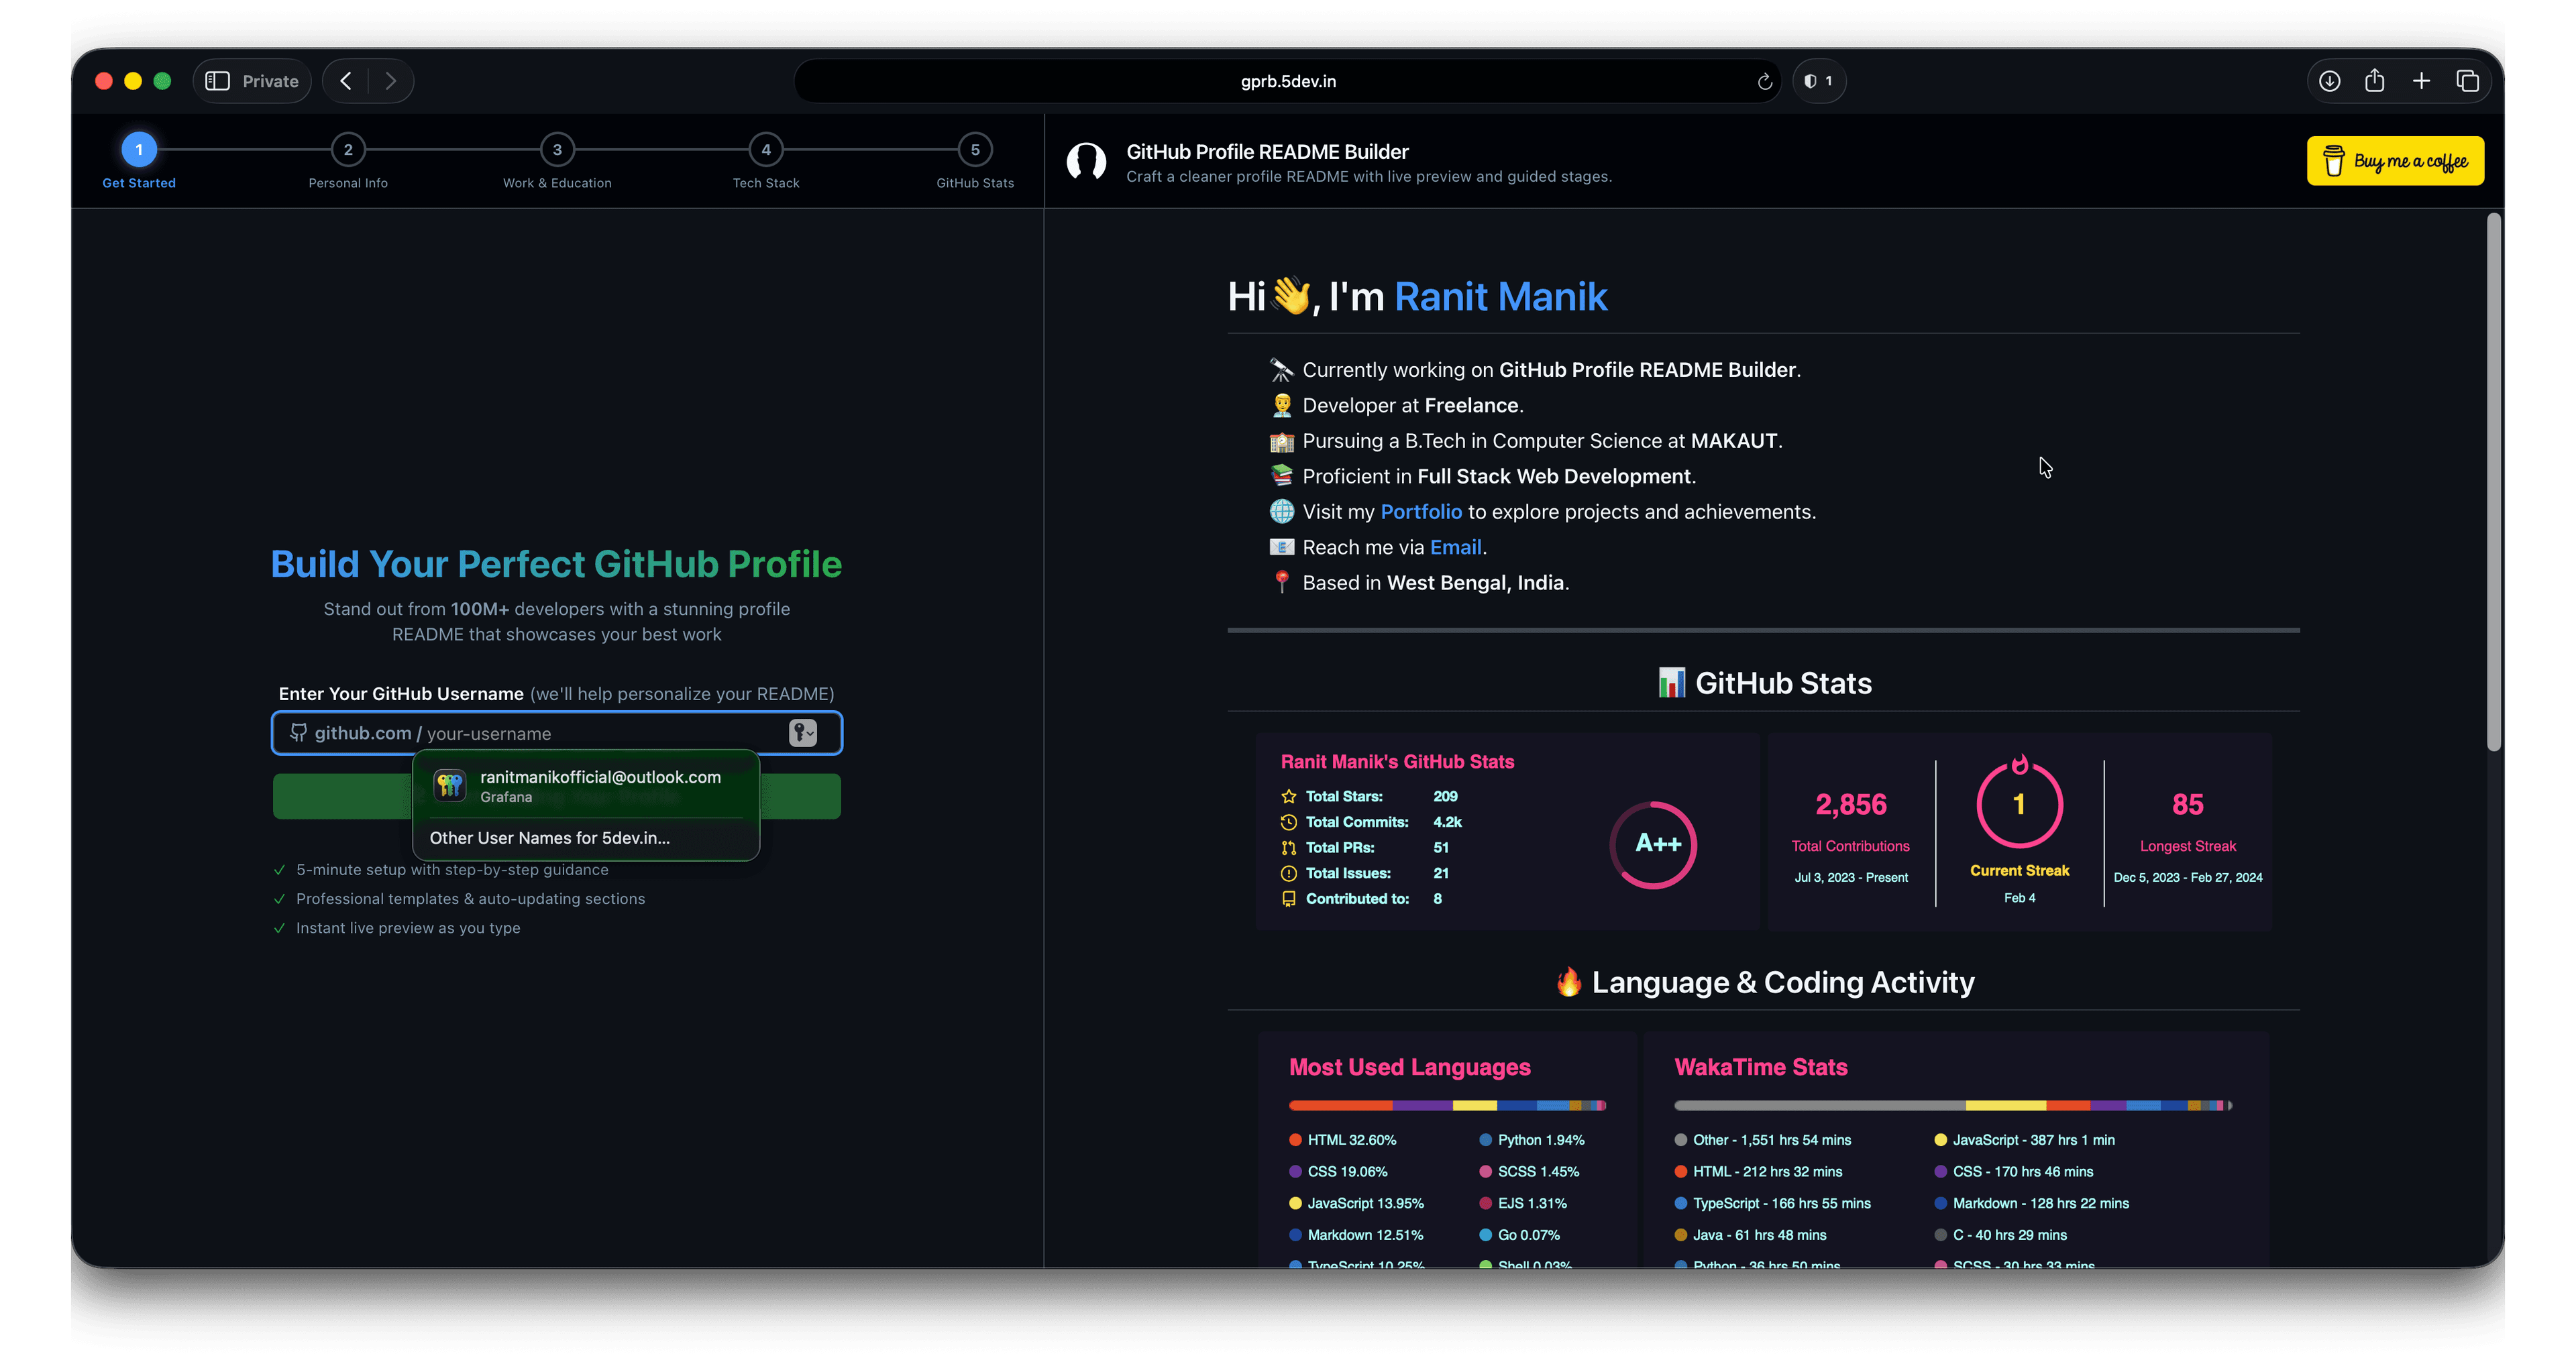Image resolution: width=2576 pixels, height=1362 pixels.
Task: Show the tab overview icon
Action: [2467, 81]
